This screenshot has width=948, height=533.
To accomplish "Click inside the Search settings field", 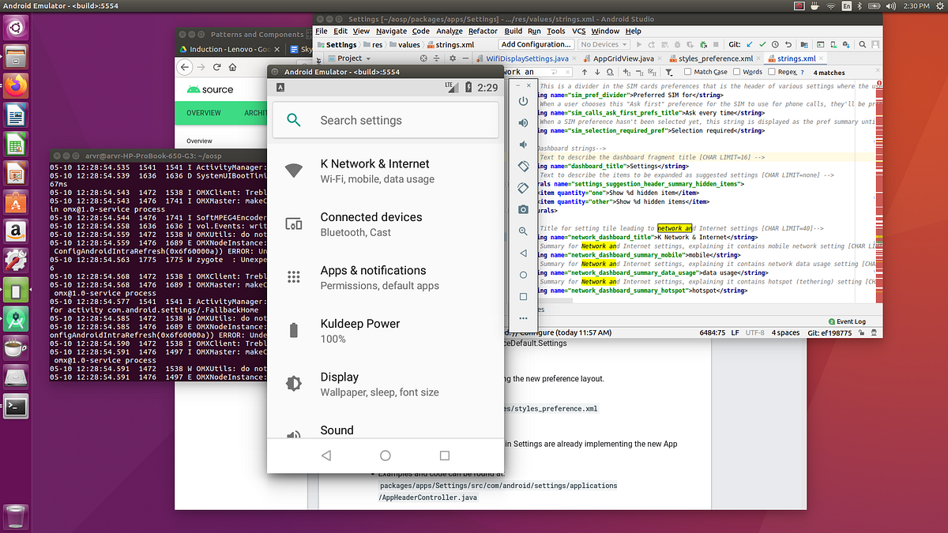I will coord(385,119).
